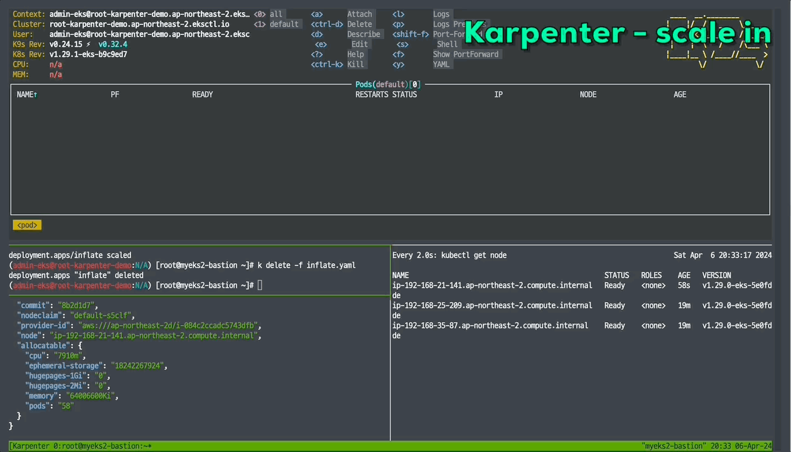Select the <1> default namespace shortcut
791x452 pixels.
(276, 24)
